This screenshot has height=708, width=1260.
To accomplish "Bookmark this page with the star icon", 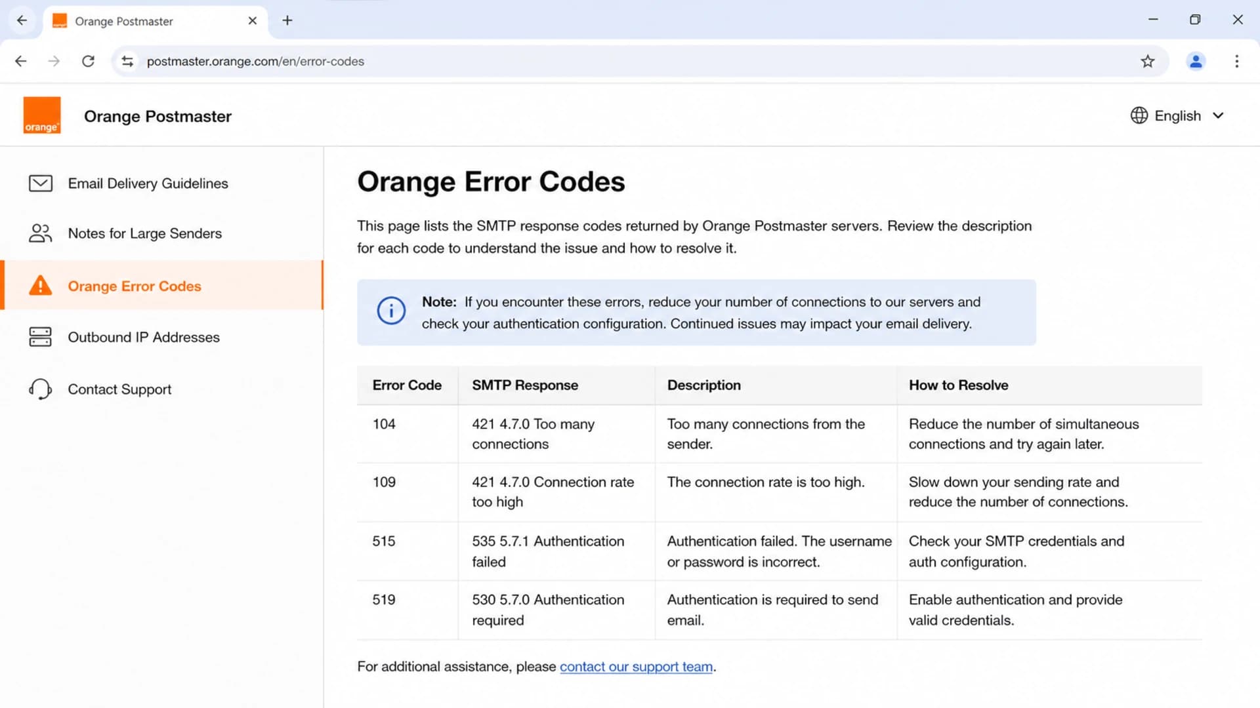I will (1147, 61).
